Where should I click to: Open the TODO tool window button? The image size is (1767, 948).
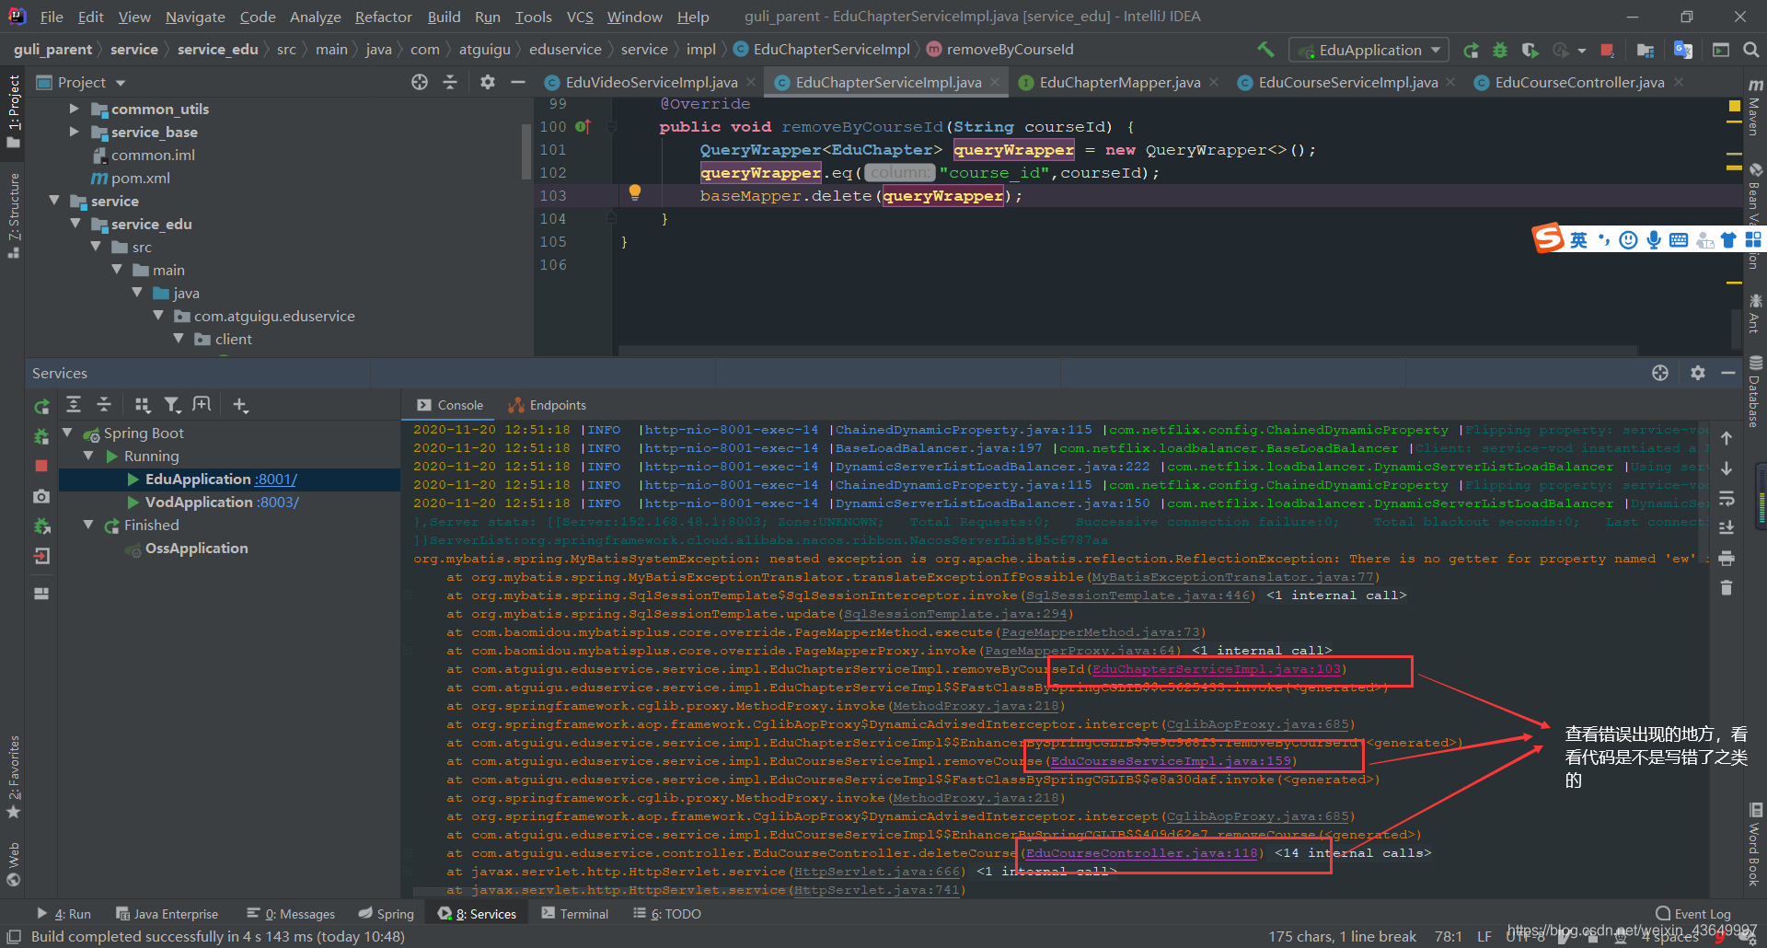[x=667, y=914]
